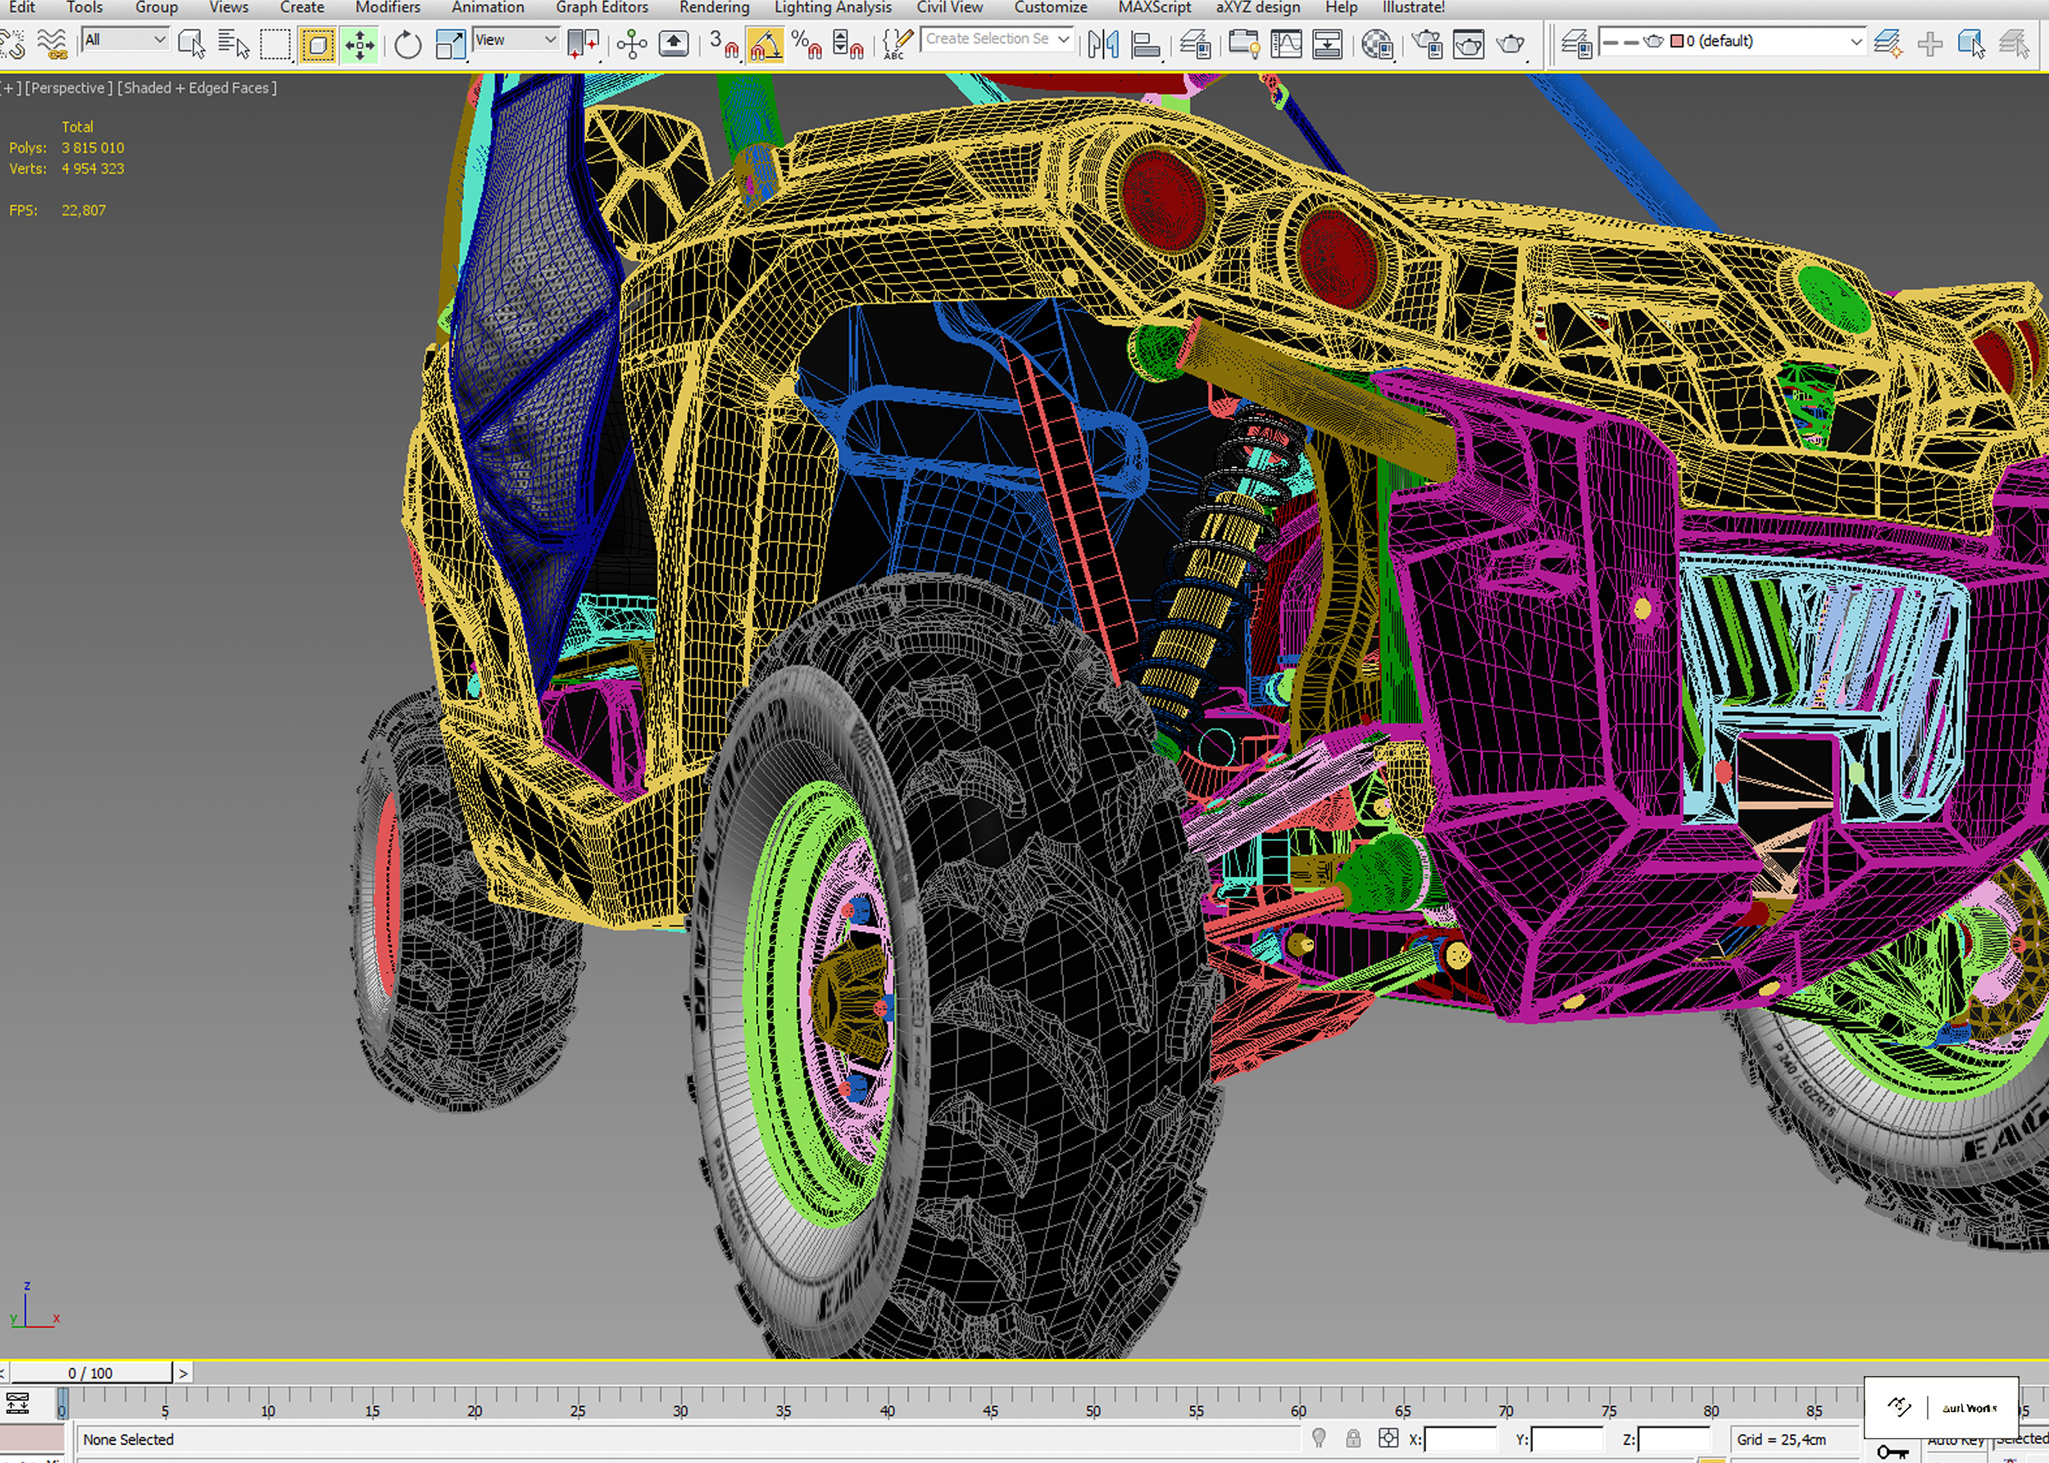Open the Modifiers menu
The height and width of the screenshot is (1463, 2049).
(388, 7)
